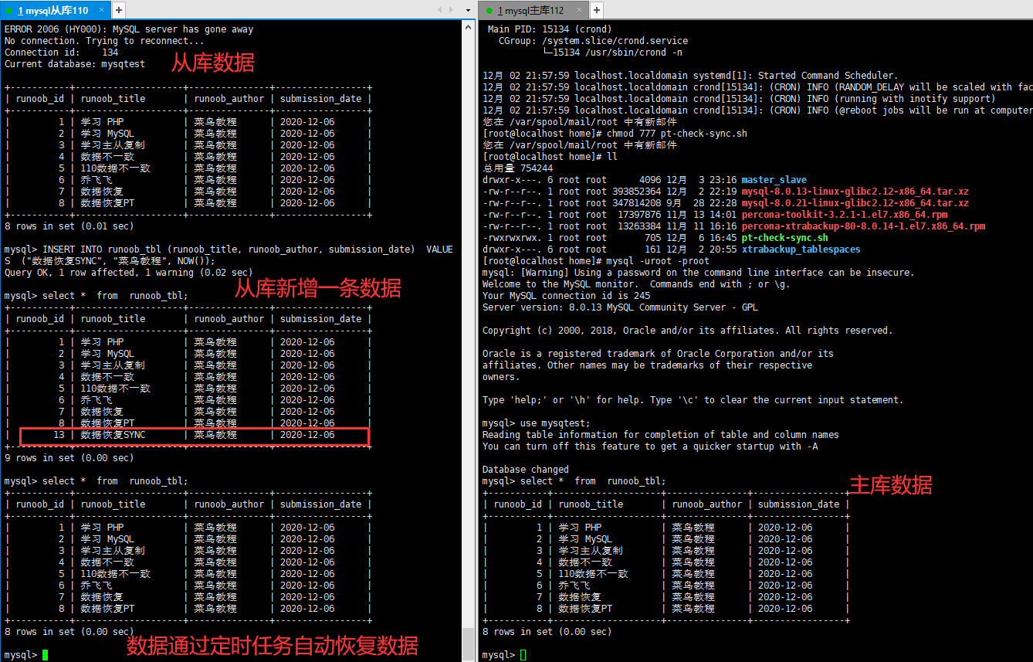Click the slave terminal scrollbar up arrow
Image resolution: width=1033 pixels, height=662 pixels.
(468, 27)
